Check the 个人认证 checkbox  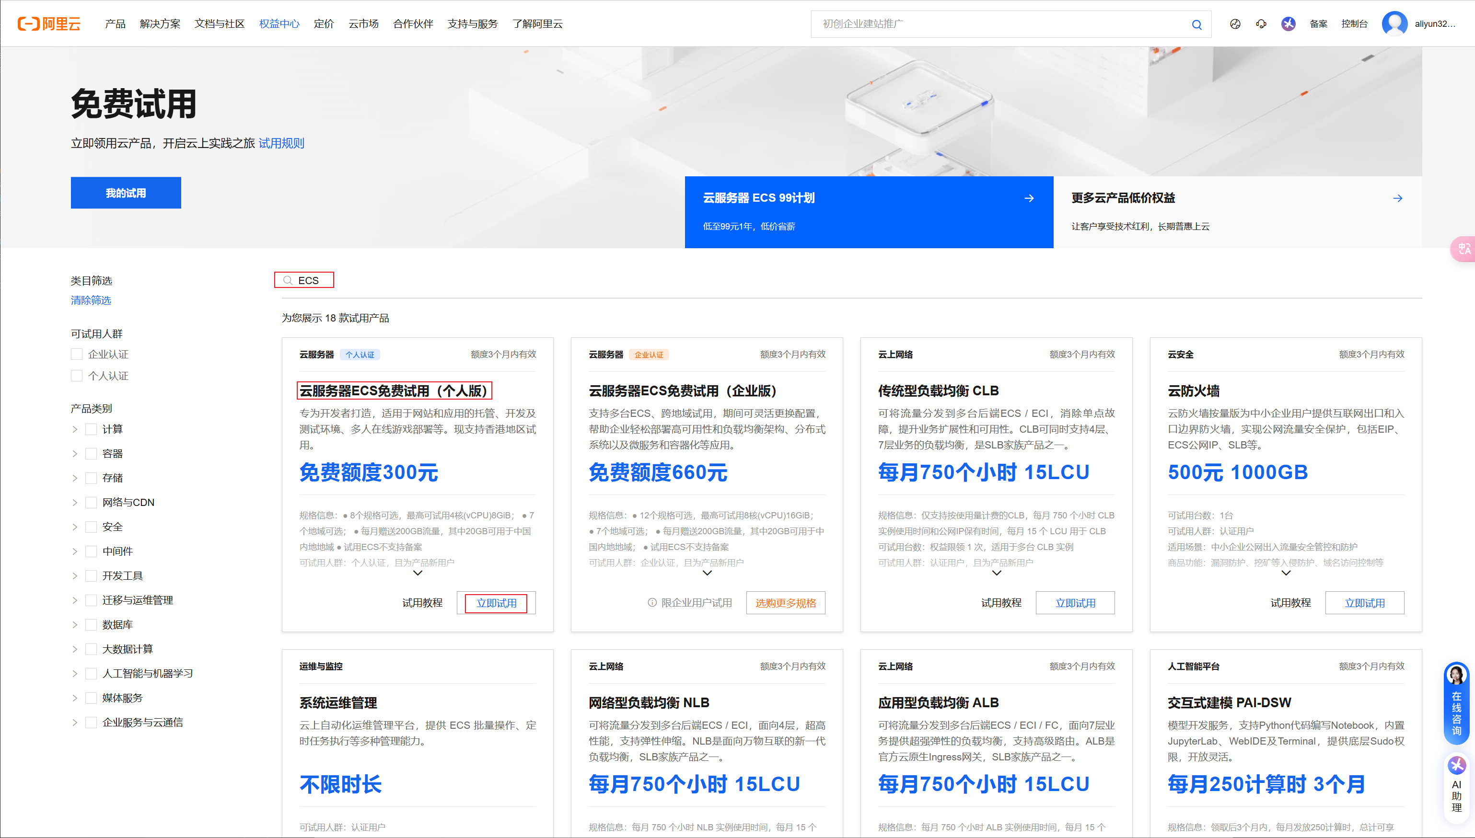pos(77,376)
